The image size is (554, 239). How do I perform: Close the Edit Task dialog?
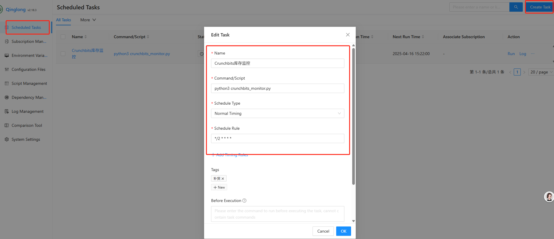click(x=348, y=35)
